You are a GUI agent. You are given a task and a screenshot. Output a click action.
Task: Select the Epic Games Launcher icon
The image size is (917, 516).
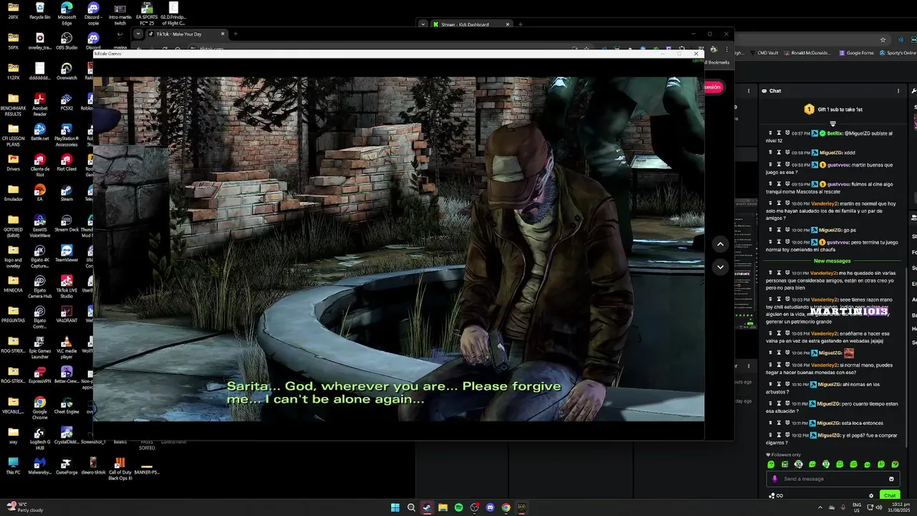pos(39,347)
